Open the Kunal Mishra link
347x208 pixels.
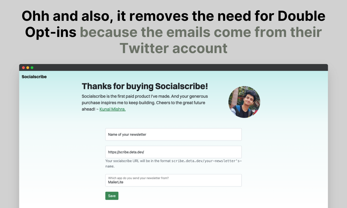pos(112,109)
